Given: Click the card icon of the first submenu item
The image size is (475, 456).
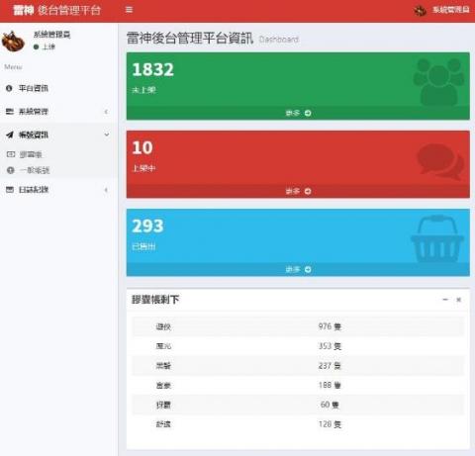Looking at the screenshot, I should click(11, 154).
